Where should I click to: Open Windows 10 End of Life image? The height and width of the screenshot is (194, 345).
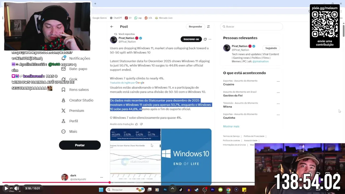tap(186, 157)
